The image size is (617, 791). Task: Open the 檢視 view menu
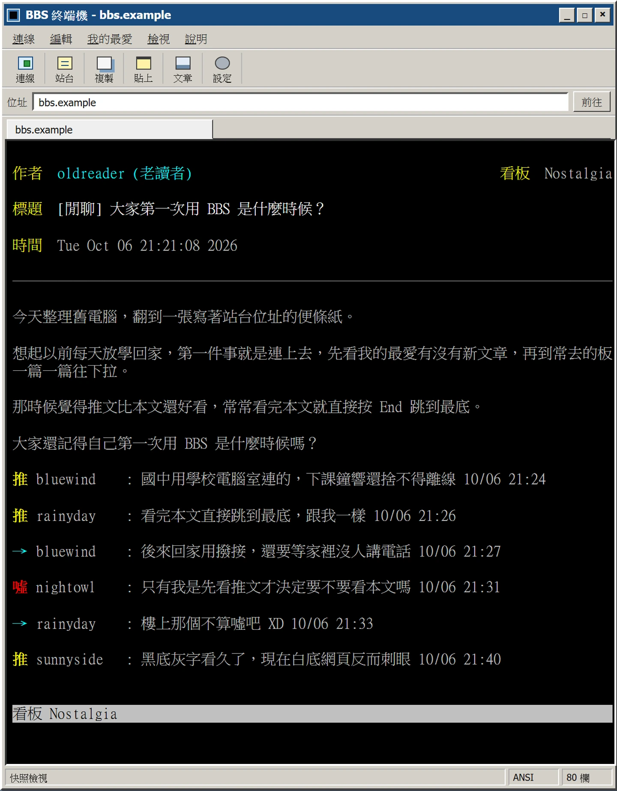[159, 39]
